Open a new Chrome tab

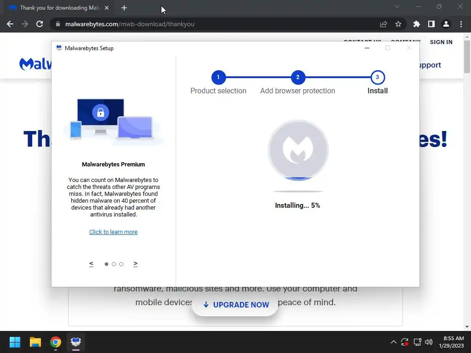(x=124, y=8)
